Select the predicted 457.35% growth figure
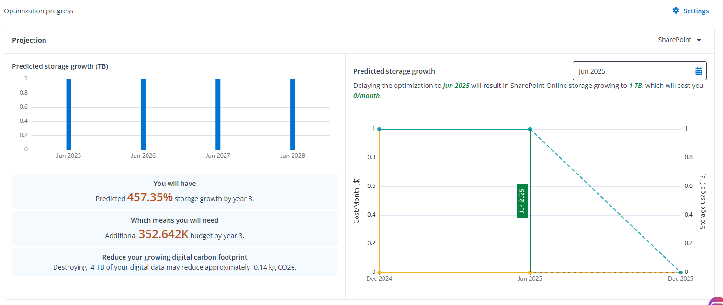This screenshot has height=305, width=723. pos(149,197)
